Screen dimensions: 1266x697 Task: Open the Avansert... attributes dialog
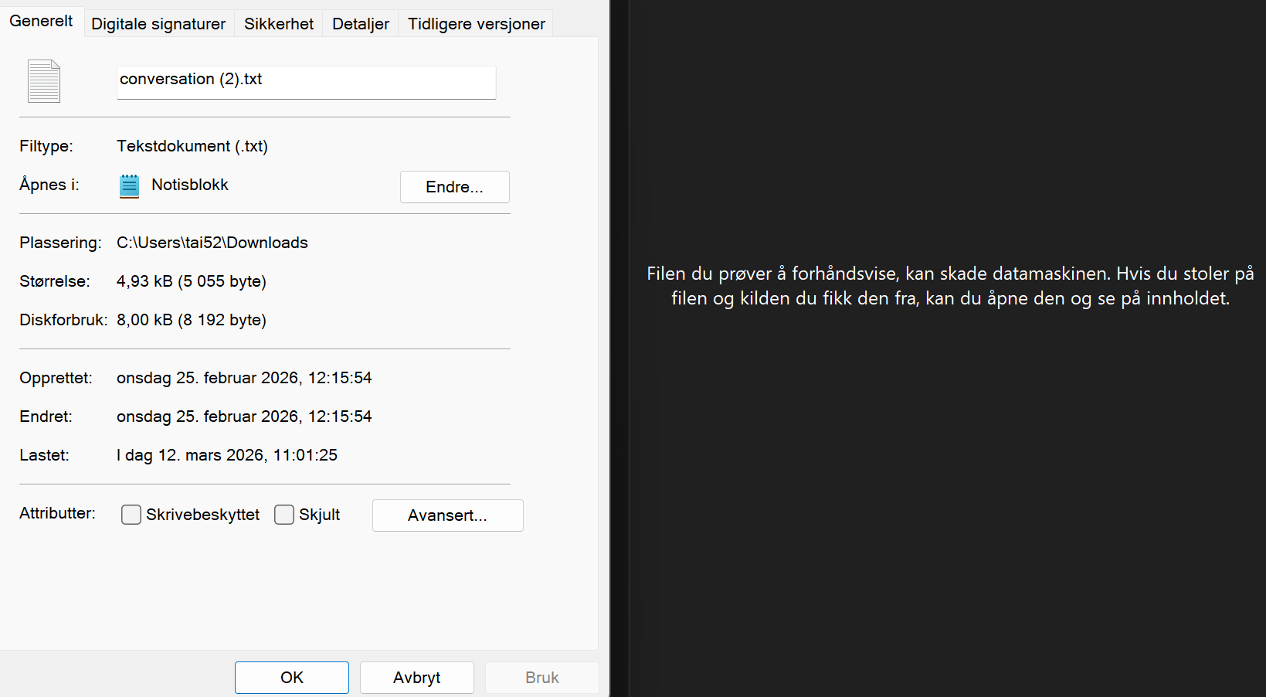[448, 515]
